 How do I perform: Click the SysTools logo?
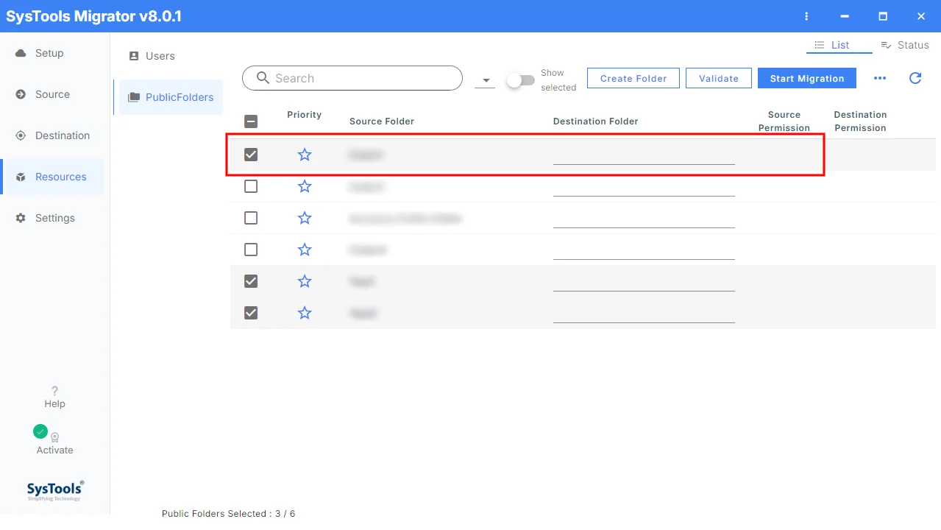click(55, 490)
